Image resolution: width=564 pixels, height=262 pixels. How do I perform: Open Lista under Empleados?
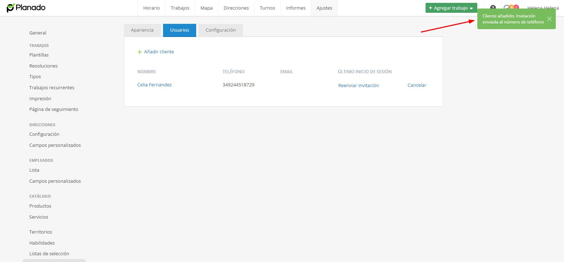[x=34, y=170]
